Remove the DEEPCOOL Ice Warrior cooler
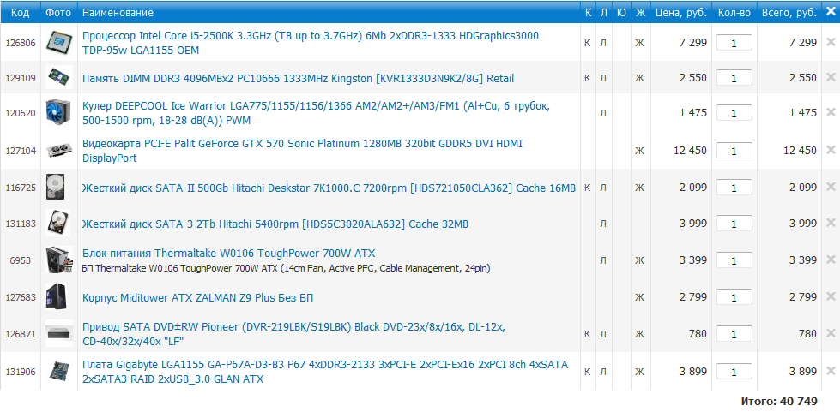The image size is (840, 418). point(830,113)
